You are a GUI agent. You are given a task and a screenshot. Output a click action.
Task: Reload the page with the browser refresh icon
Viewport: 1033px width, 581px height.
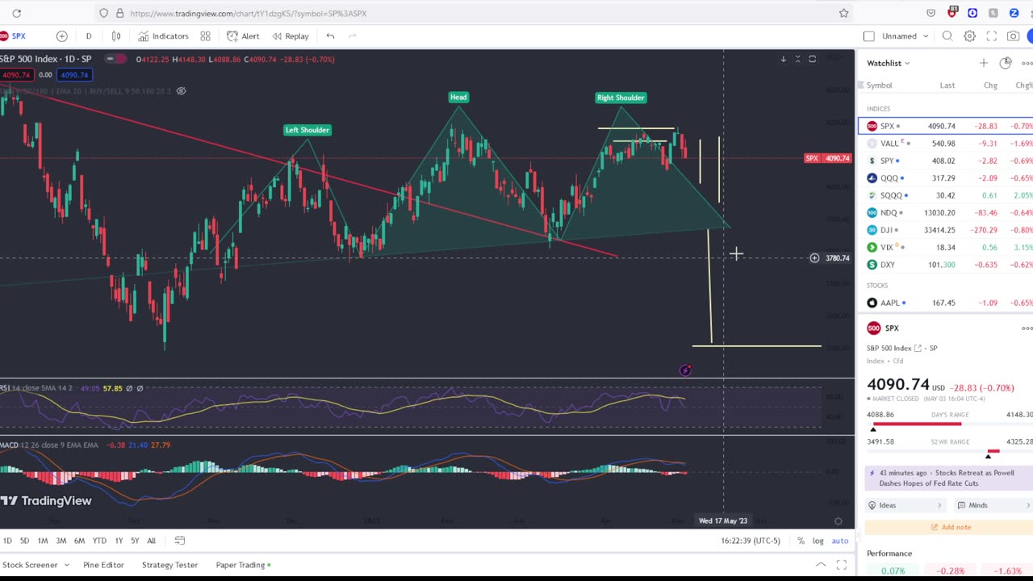click(16, 13)
